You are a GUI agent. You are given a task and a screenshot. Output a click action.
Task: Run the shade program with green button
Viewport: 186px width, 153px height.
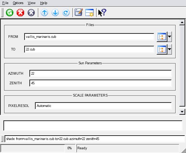click(10, 13)
